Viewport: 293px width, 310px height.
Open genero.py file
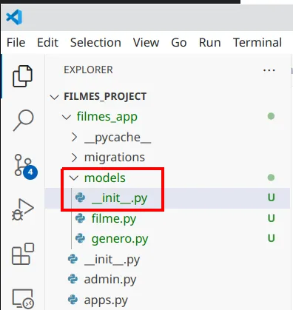(120, 239)
